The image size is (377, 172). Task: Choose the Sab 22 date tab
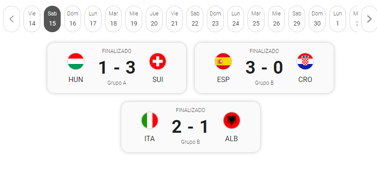[x=195, y=19]
